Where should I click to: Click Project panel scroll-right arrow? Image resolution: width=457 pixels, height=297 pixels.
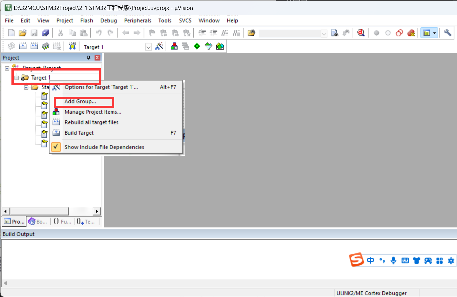click(97, 211)
